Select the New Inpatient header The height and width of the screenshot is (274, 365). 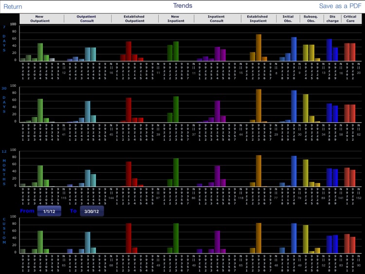[176, 18]
